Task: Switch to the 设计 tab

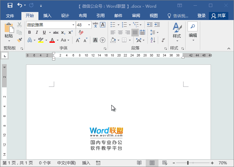Action: coord(65,16)
